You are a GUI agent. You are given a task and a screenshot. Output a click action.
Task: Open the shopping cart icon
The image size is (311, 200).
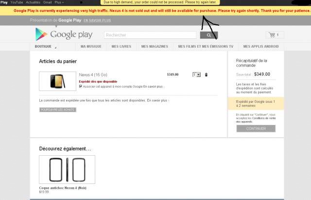(x=275, y=35)
